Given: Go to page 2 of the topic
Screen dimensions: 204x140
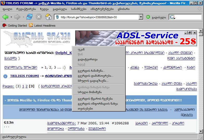Looking at the screenshot, I should pos(27,86).
